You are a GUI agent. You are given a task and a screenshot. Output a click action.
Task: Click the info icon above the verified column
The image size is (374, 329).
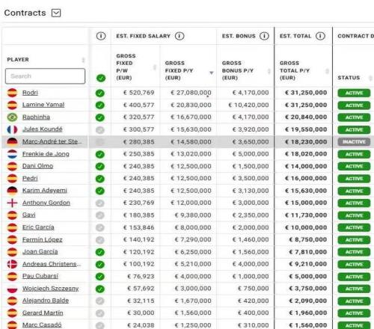[x=101, y=36]
